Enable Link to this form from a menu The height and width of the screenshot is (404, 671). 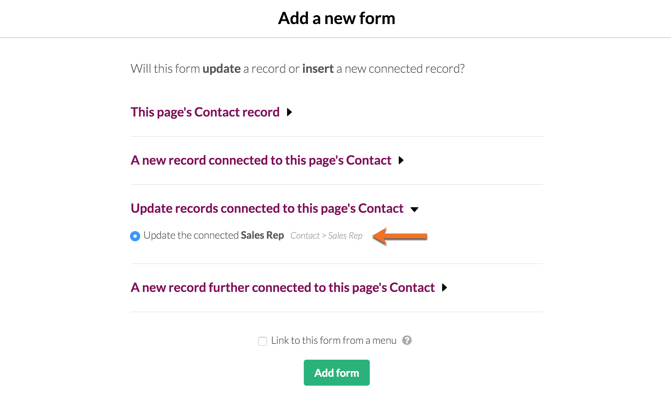[263, 341]
